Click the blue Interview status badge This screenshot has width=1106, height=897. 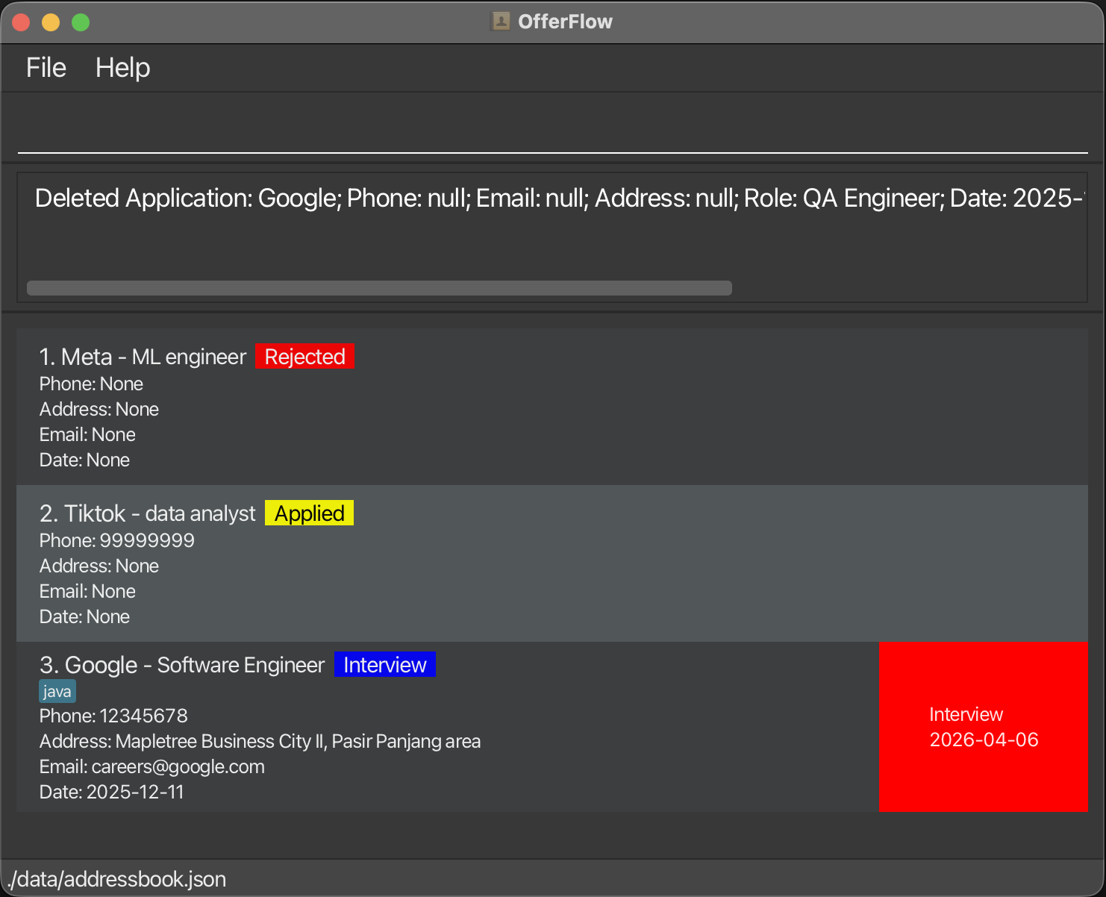point(384,665)
